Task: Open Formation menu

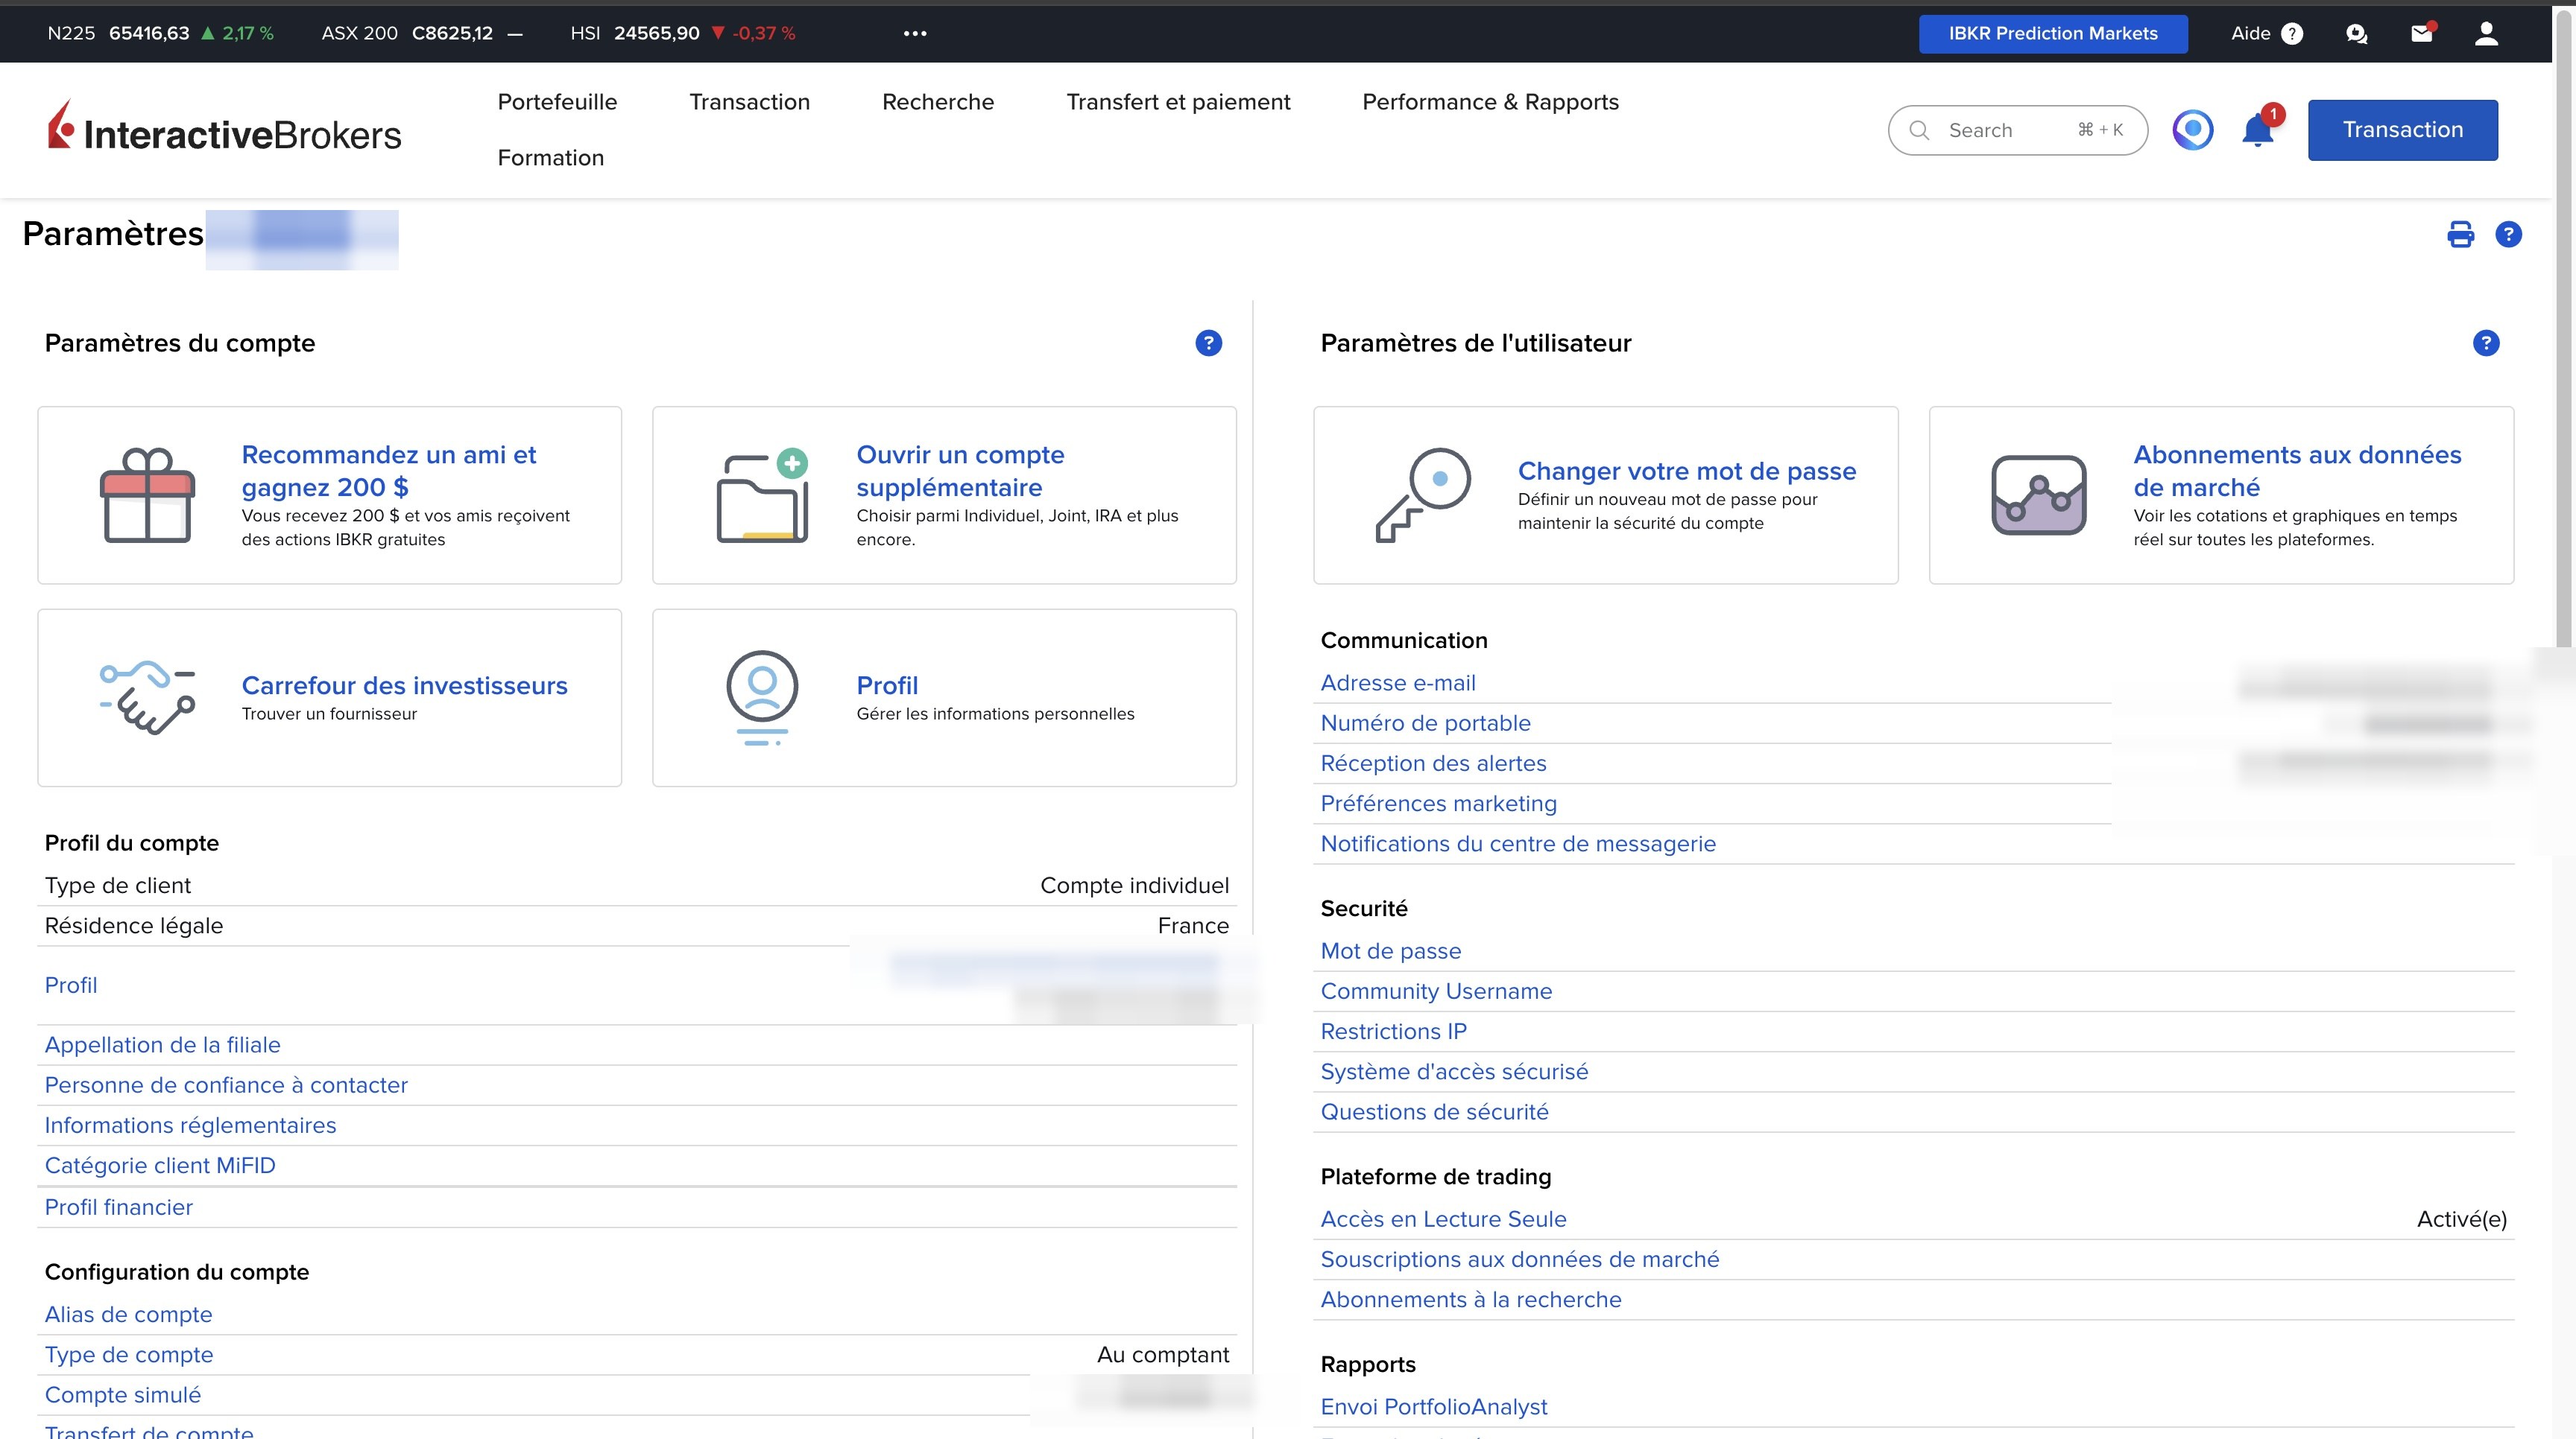Action: [551, 158]
